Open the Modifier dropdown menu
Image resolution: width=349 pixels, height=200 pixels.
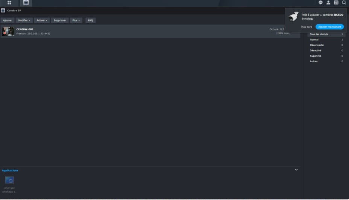24,20
